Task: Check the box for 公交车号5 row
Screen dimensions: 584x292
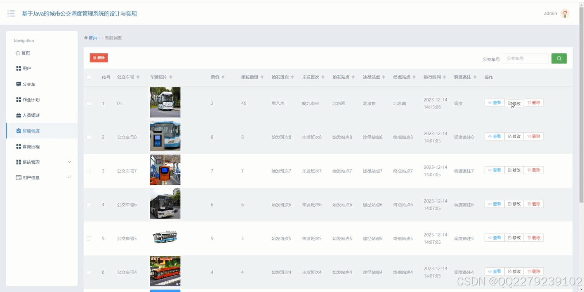Action: pyautogui.click(x=89, y=239)
